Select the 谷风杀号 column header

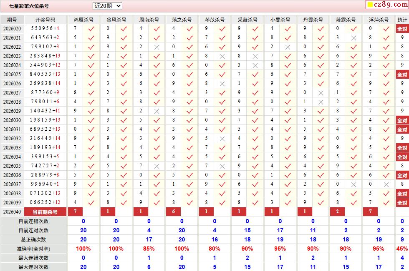pyautogui.click(x=116, y=20)
